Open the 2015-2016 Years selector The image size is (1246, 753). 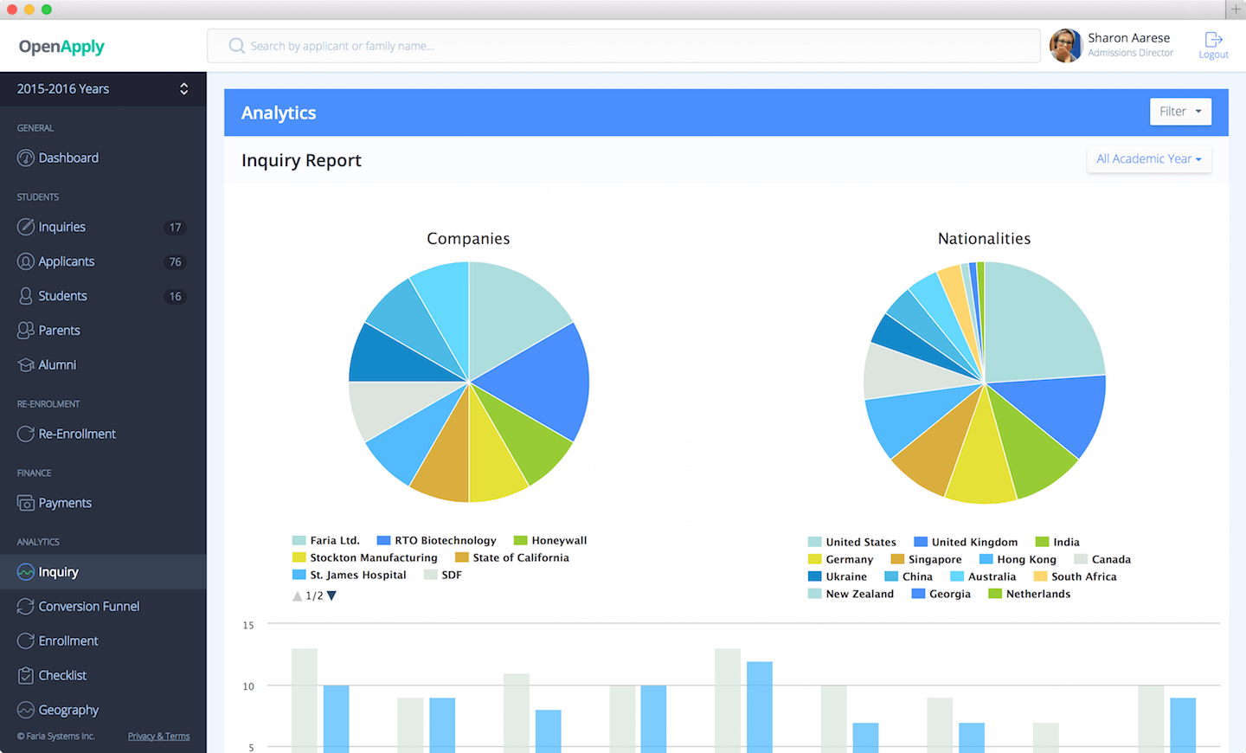click(103, 89)
